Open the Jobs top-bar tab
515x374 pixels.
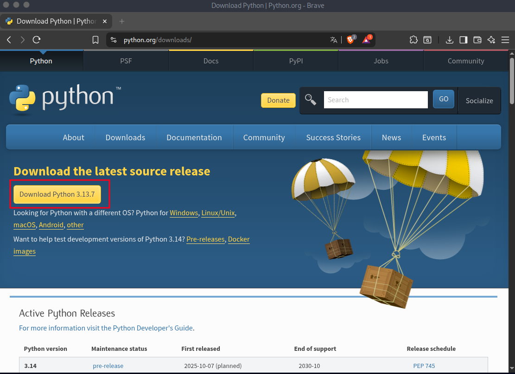[381, 61]
